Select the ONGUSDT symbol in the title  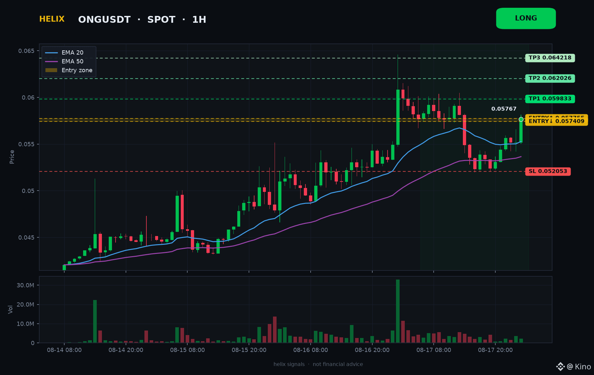tap(104, 19)
